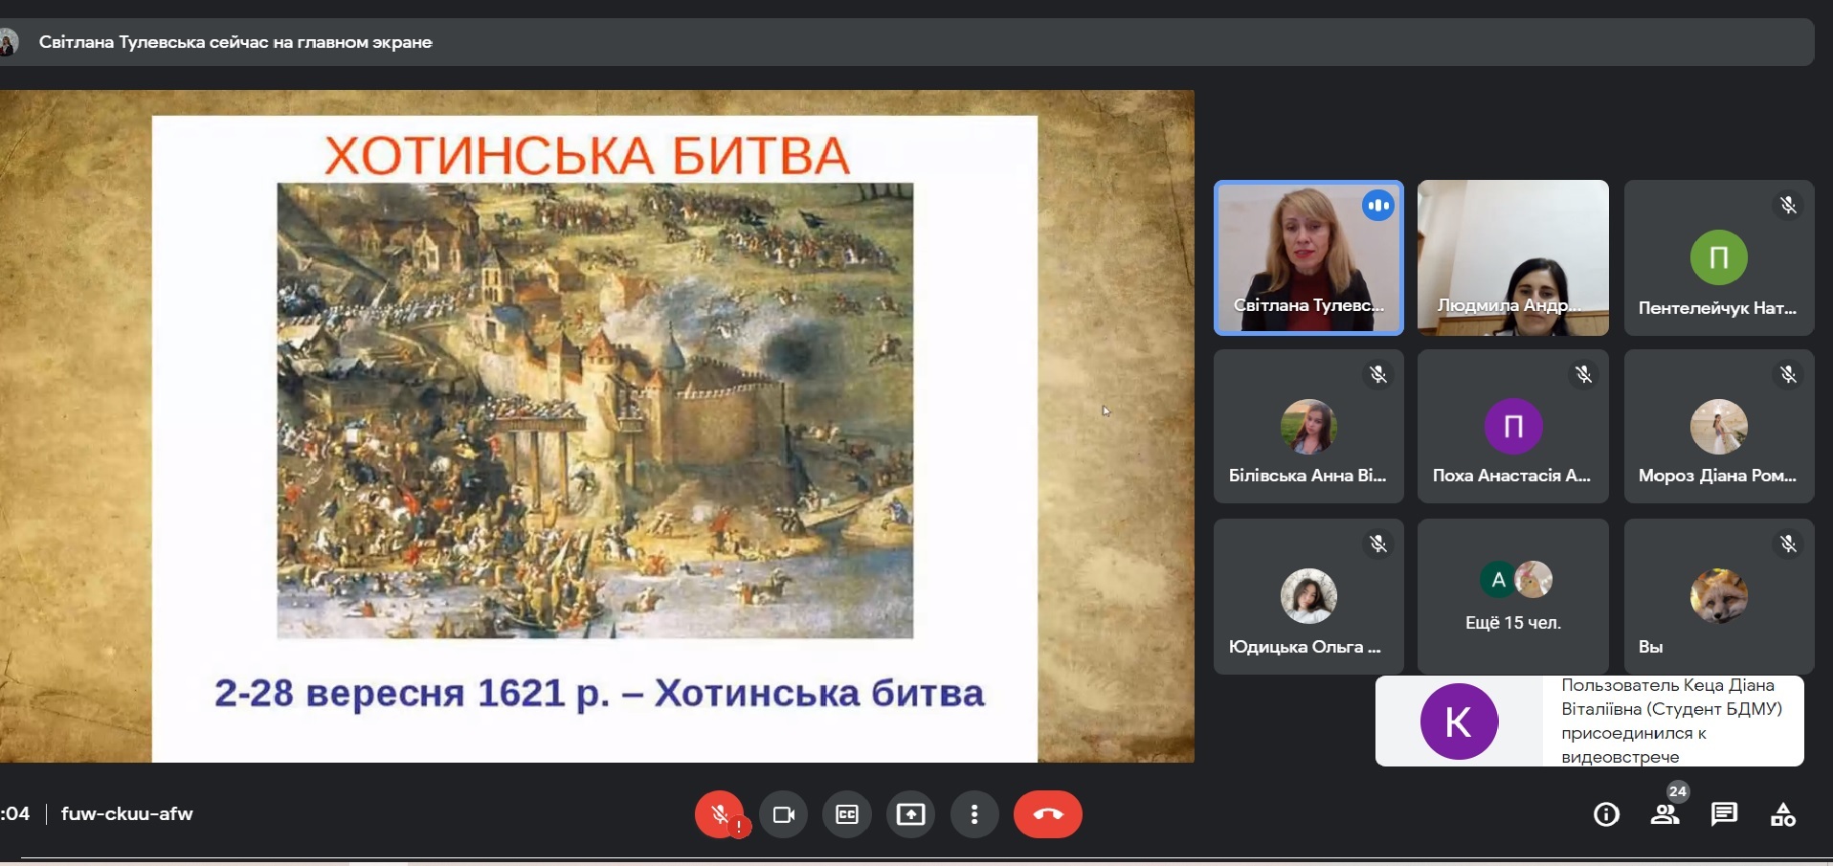This screenshot has height=866, width=1833.
Task: Unmute the microphone in the call bar
Action: coord(720,814)
